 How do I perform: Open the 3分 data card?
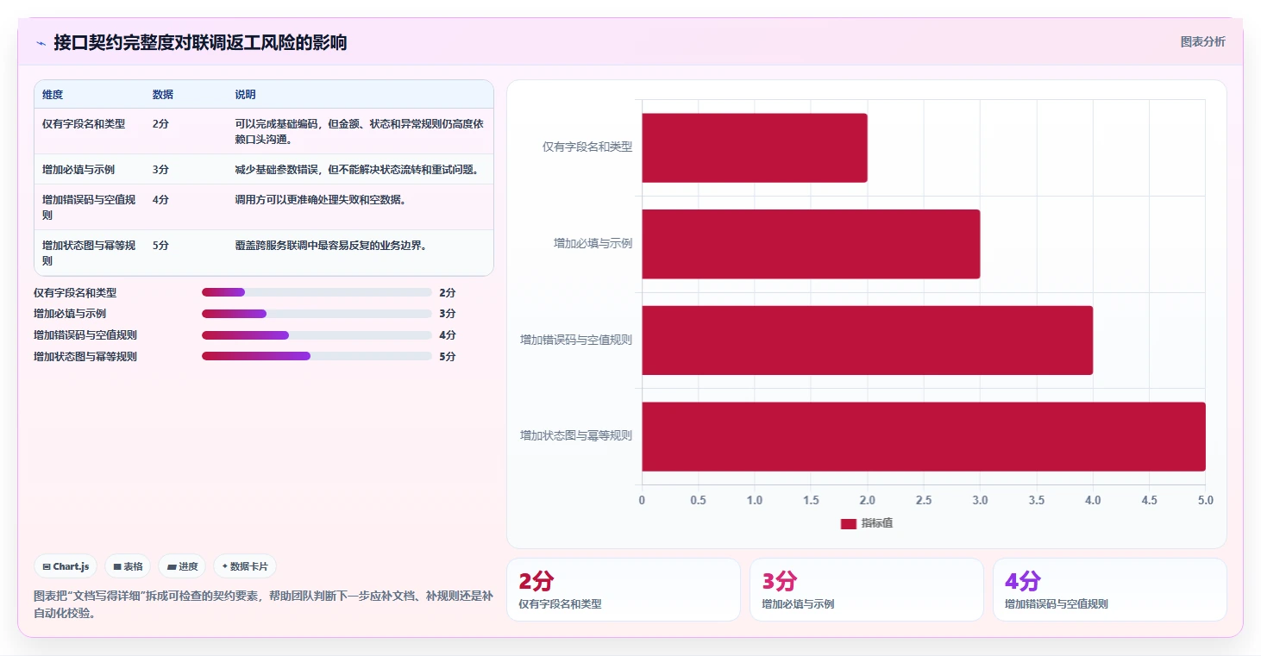click(x=867, y=590)
